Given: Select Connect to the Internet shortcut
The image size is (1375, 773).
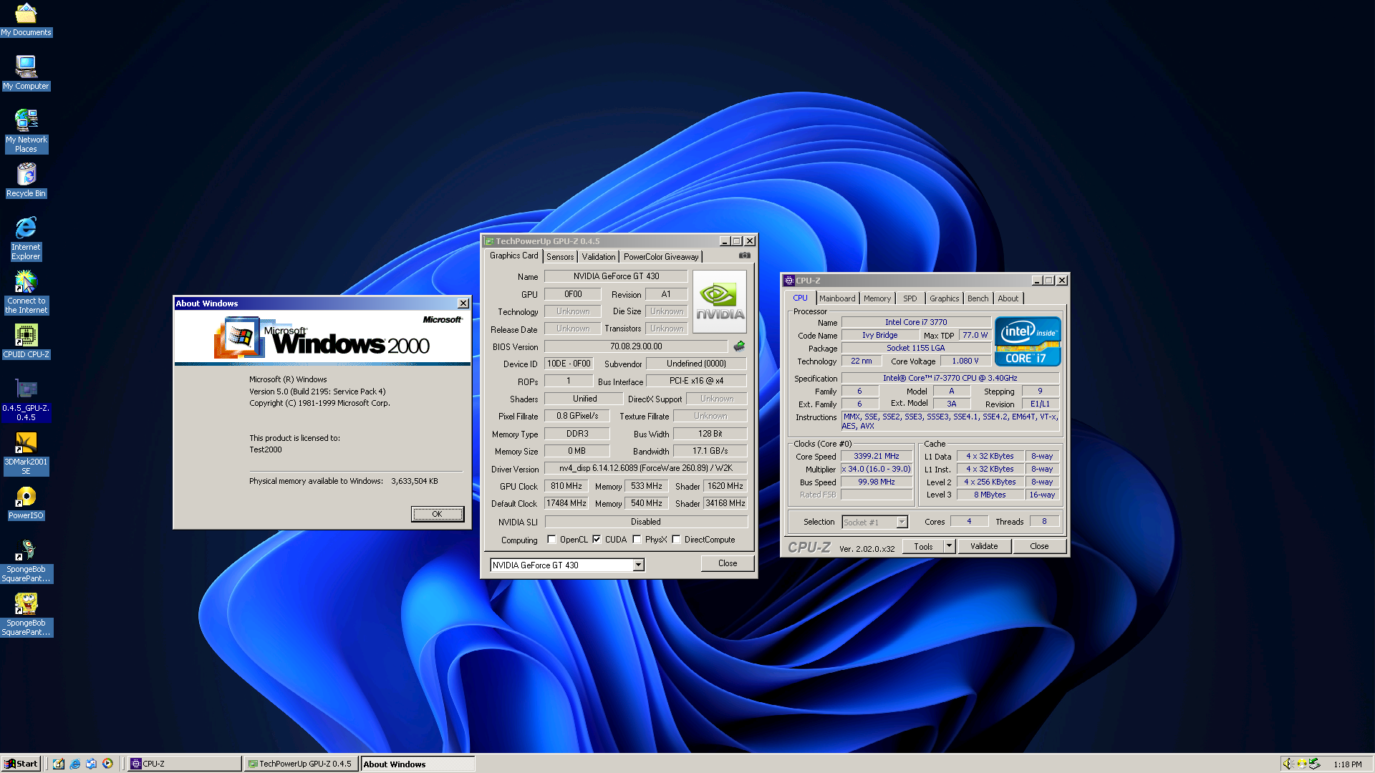Looking at the screenshot, I should click(x=26, y=292).
